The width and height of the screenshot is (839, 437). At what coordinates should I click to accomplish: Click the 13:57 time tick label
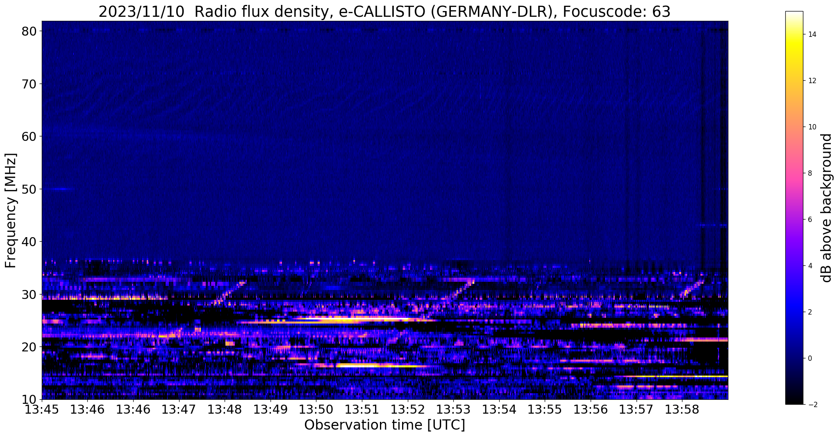tap(636, 409)
